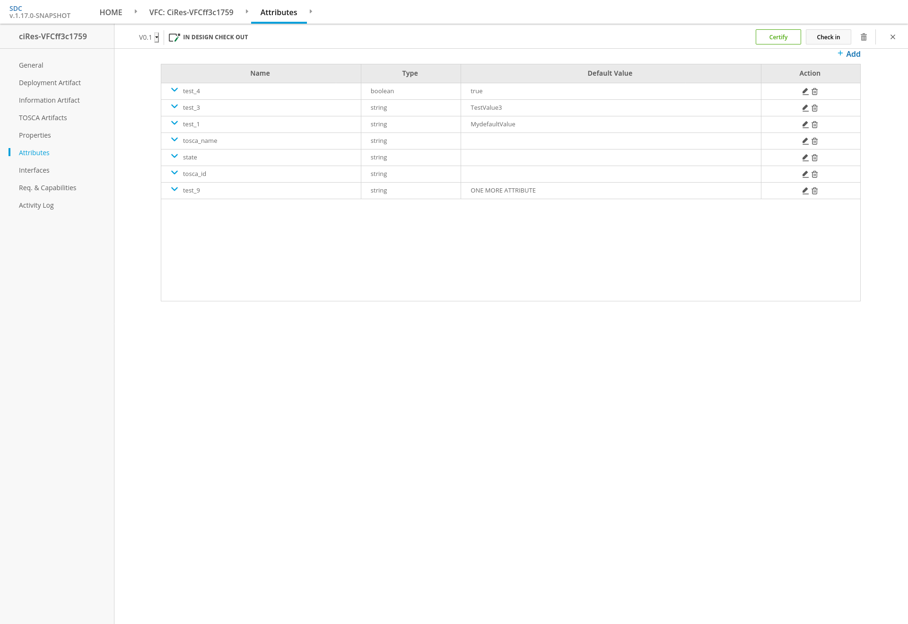Open Deployment Artifact section
The height and width of the screenshot is (624, 908).
tap(50, 83)
